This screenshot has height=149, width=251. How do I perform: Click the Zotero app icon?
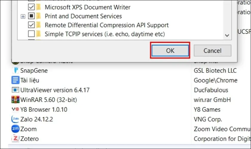pos(15,139)
